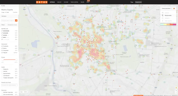Select the shopping bag icon in popular zones
Viewport: 178px width, 96px height.
(x=163, y=18)
